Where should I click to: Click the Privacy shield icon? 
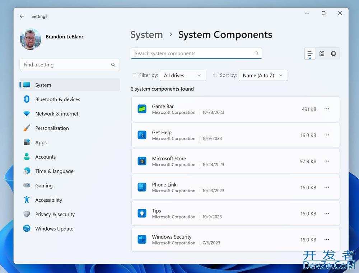(27, 214)
